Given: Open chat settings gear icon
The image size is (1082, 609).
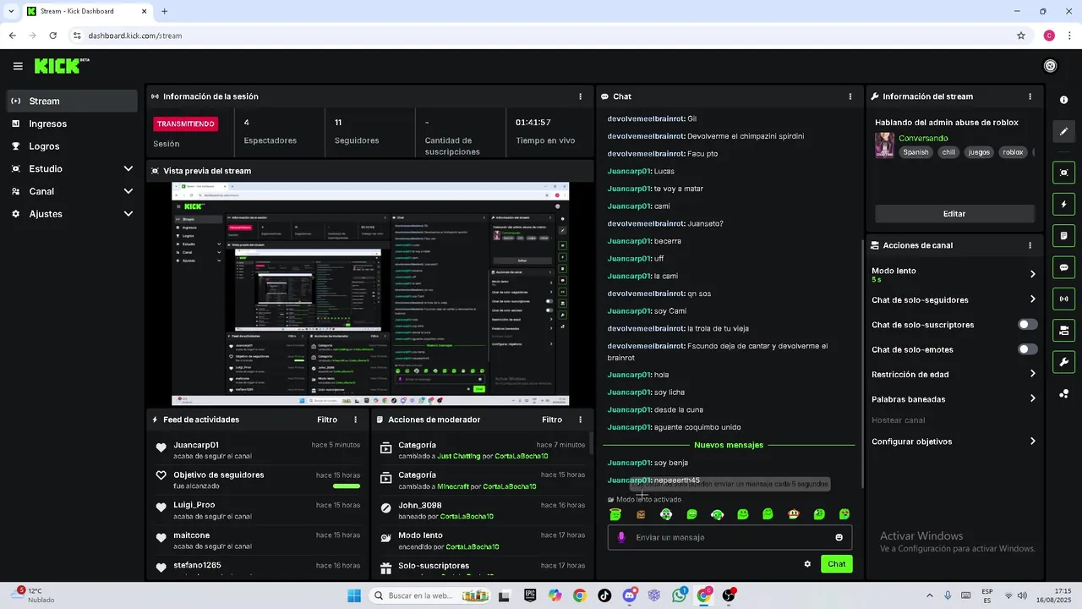Looking at the screenshot, I should [x=807, y=564].
